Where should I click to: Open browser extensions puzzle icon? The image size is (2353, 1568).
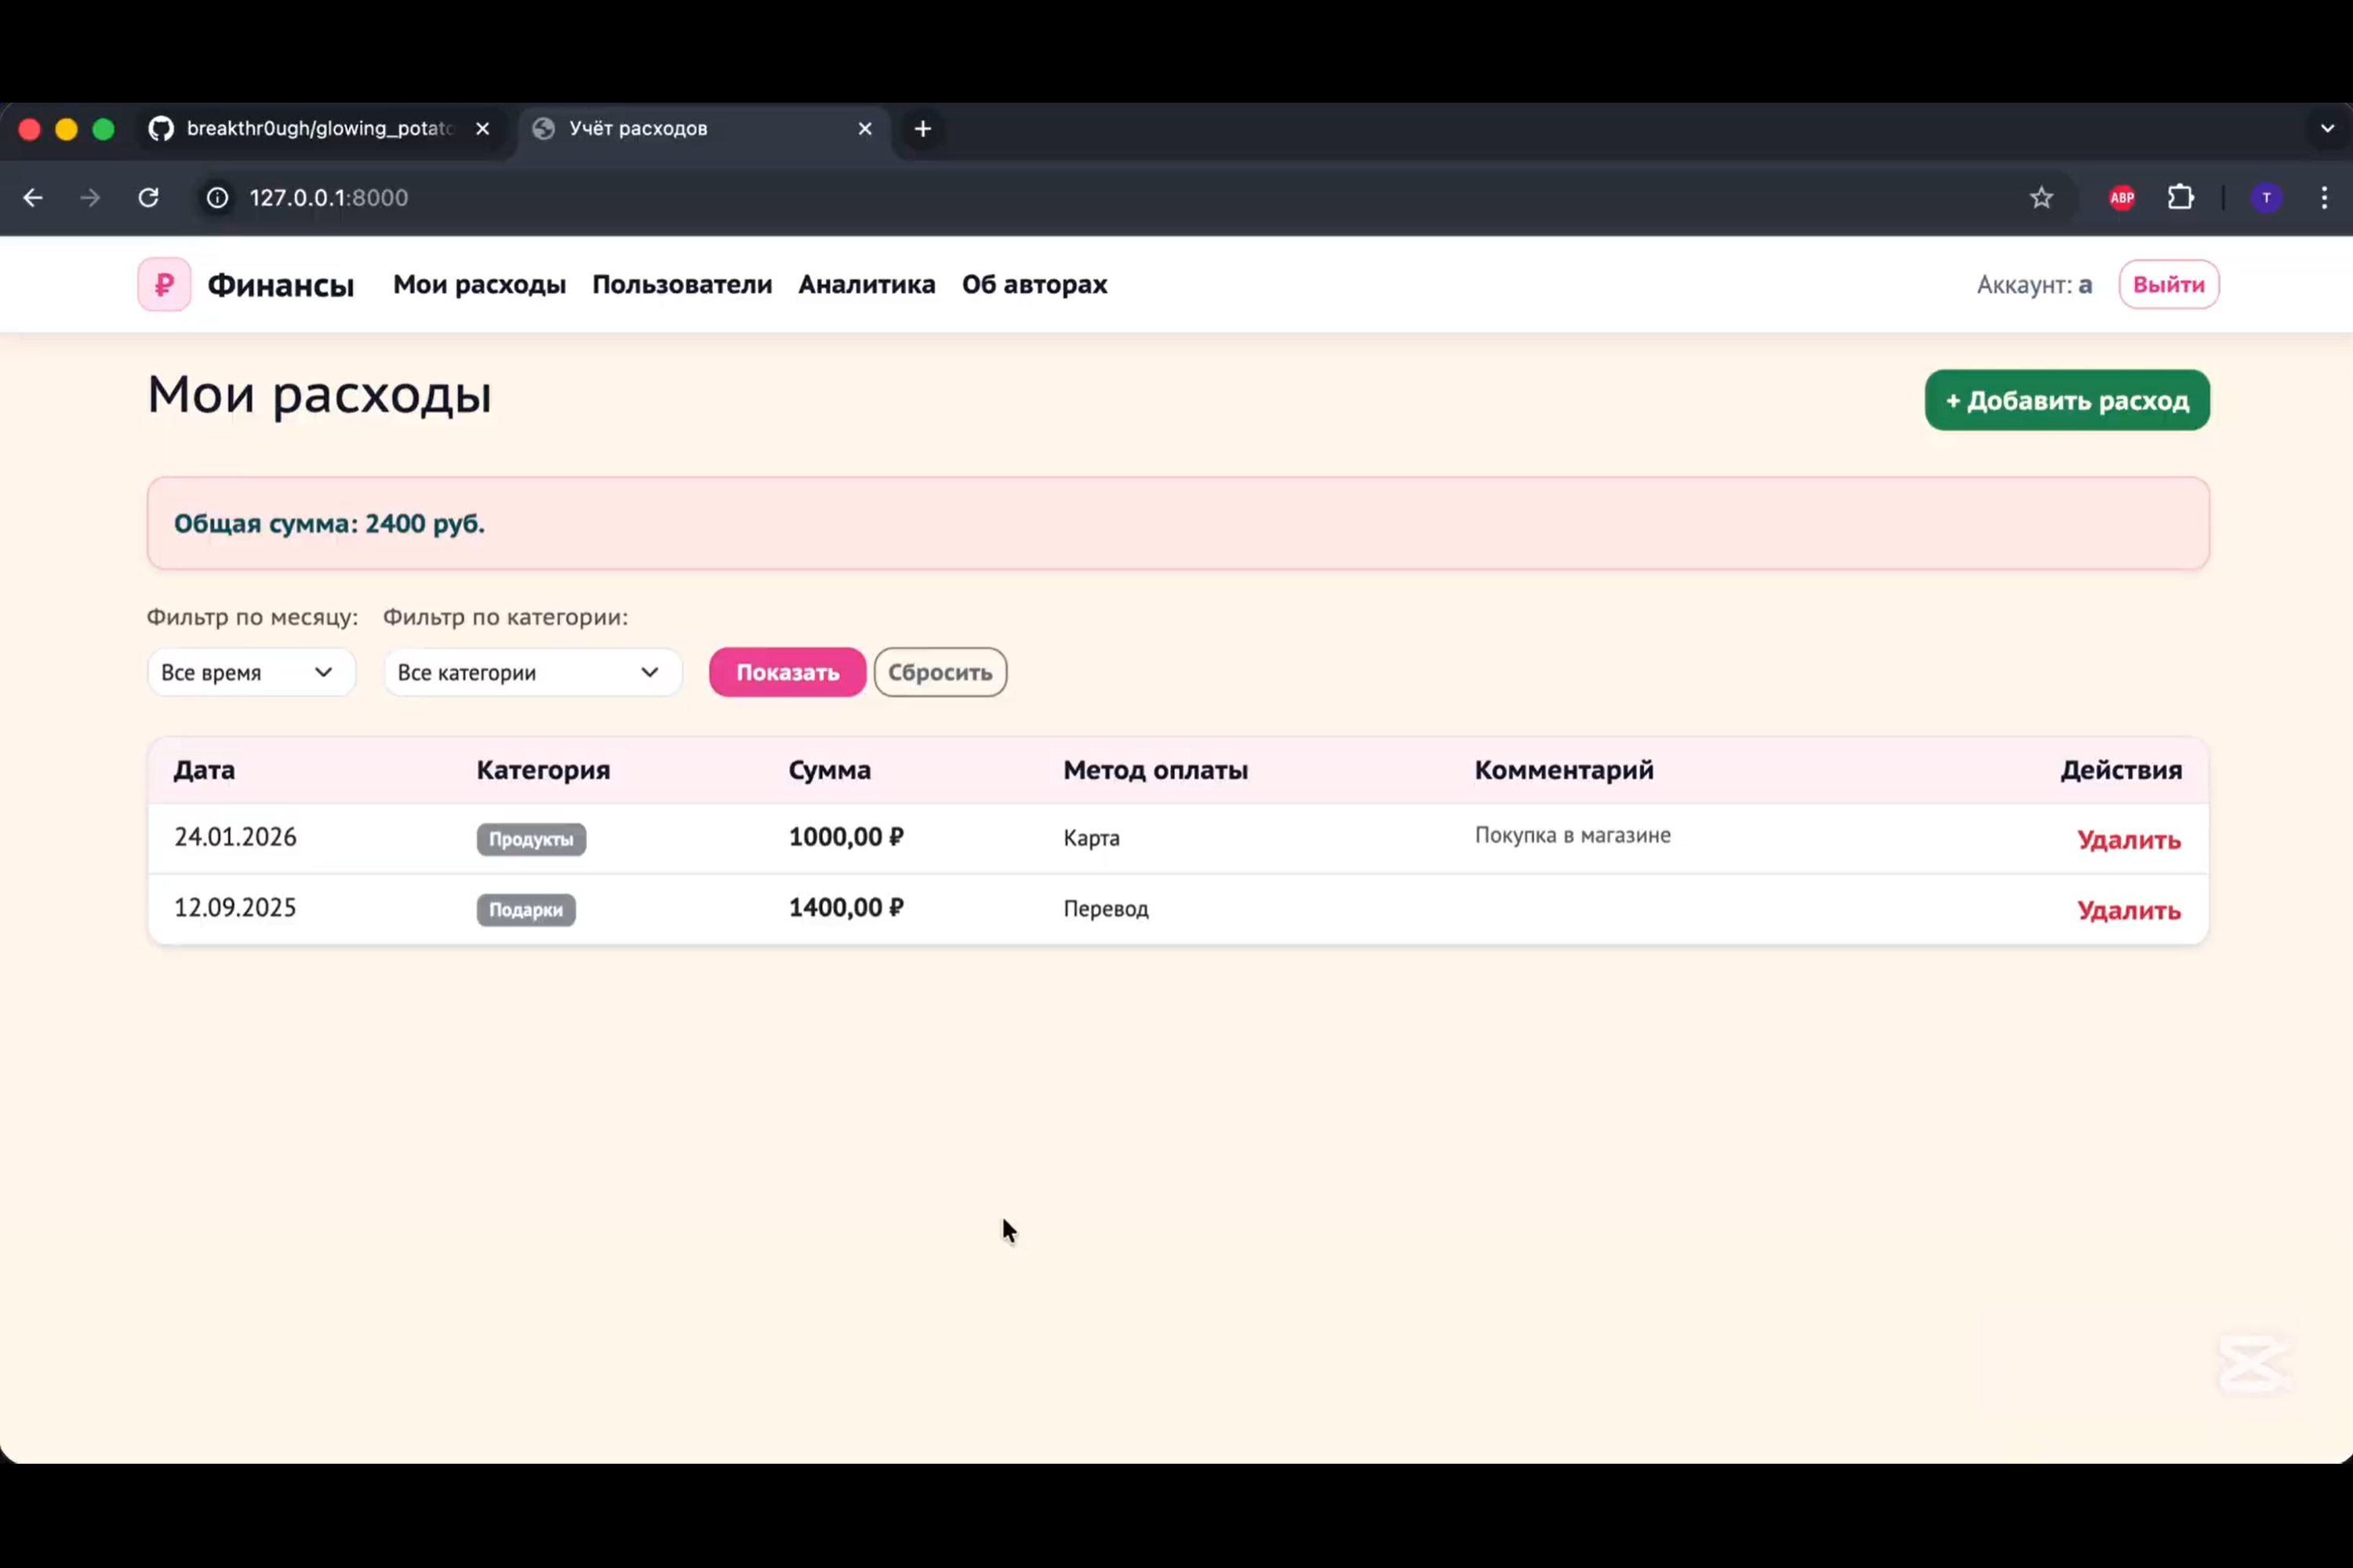point(2180,198)
